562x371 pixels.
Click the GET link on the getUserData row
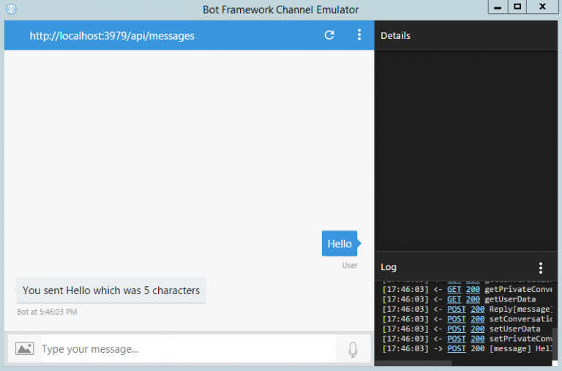click(x=454, y=299)
